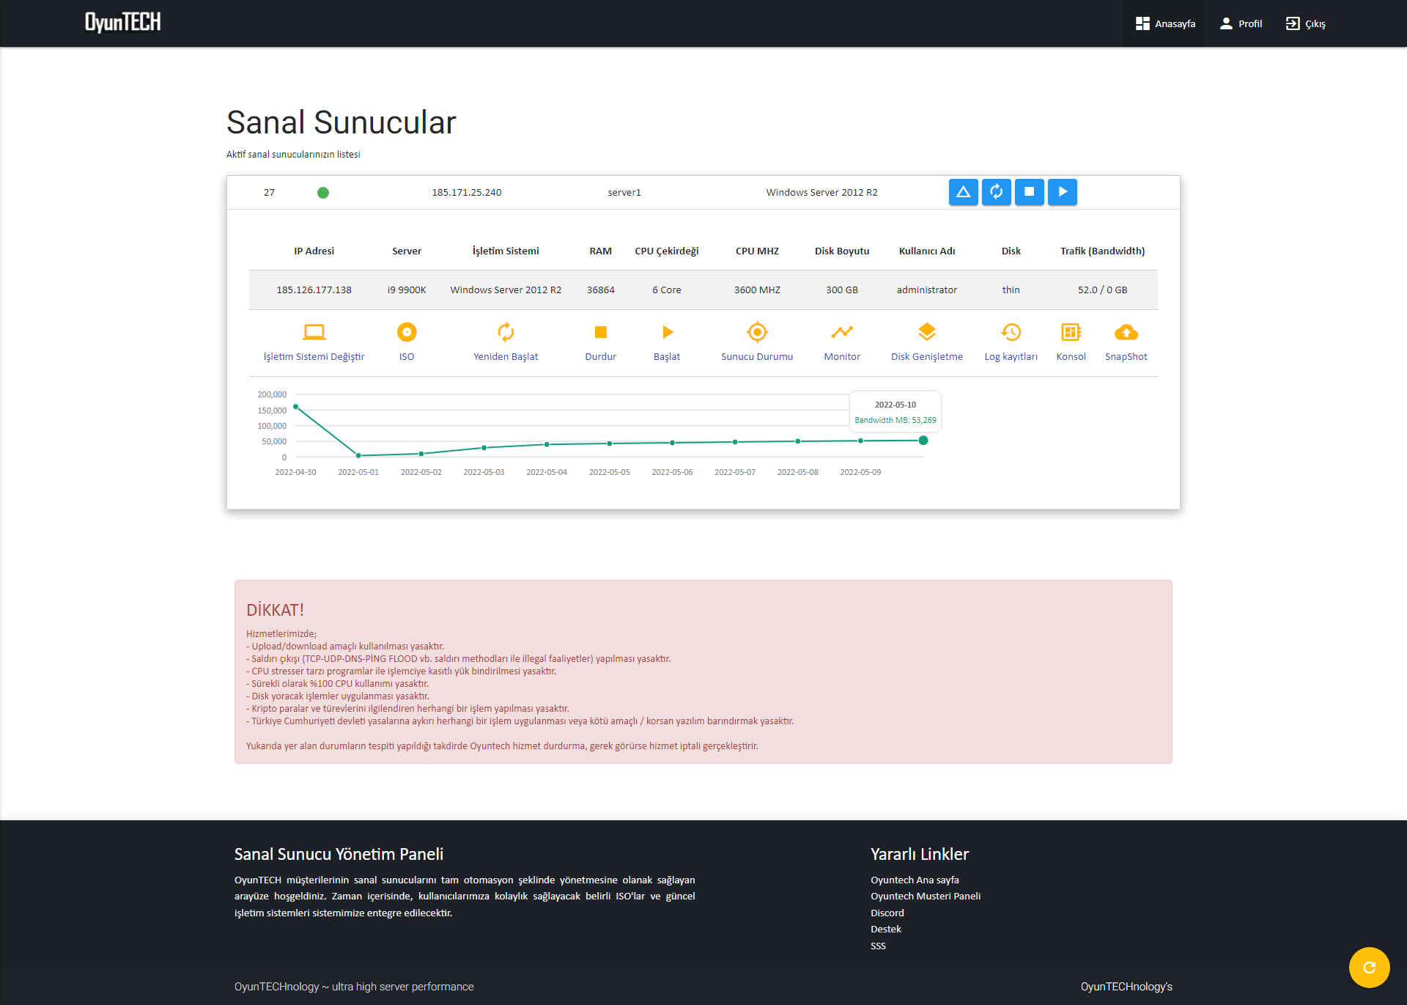Click the 2022-05-01 chart data point

click(x=358, y=456)
